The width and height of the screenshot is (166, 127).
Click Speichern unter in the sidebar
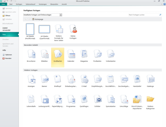[9, 12]
